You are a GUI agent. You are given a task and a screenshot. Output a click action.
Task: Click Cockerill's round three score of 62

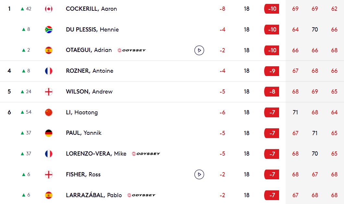334,9
